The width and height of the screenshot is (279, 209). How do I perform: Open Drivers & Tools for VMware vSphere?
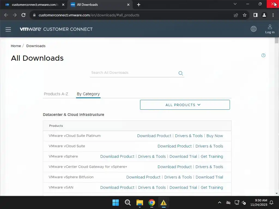pyautogui.click(x=152, y=156)
